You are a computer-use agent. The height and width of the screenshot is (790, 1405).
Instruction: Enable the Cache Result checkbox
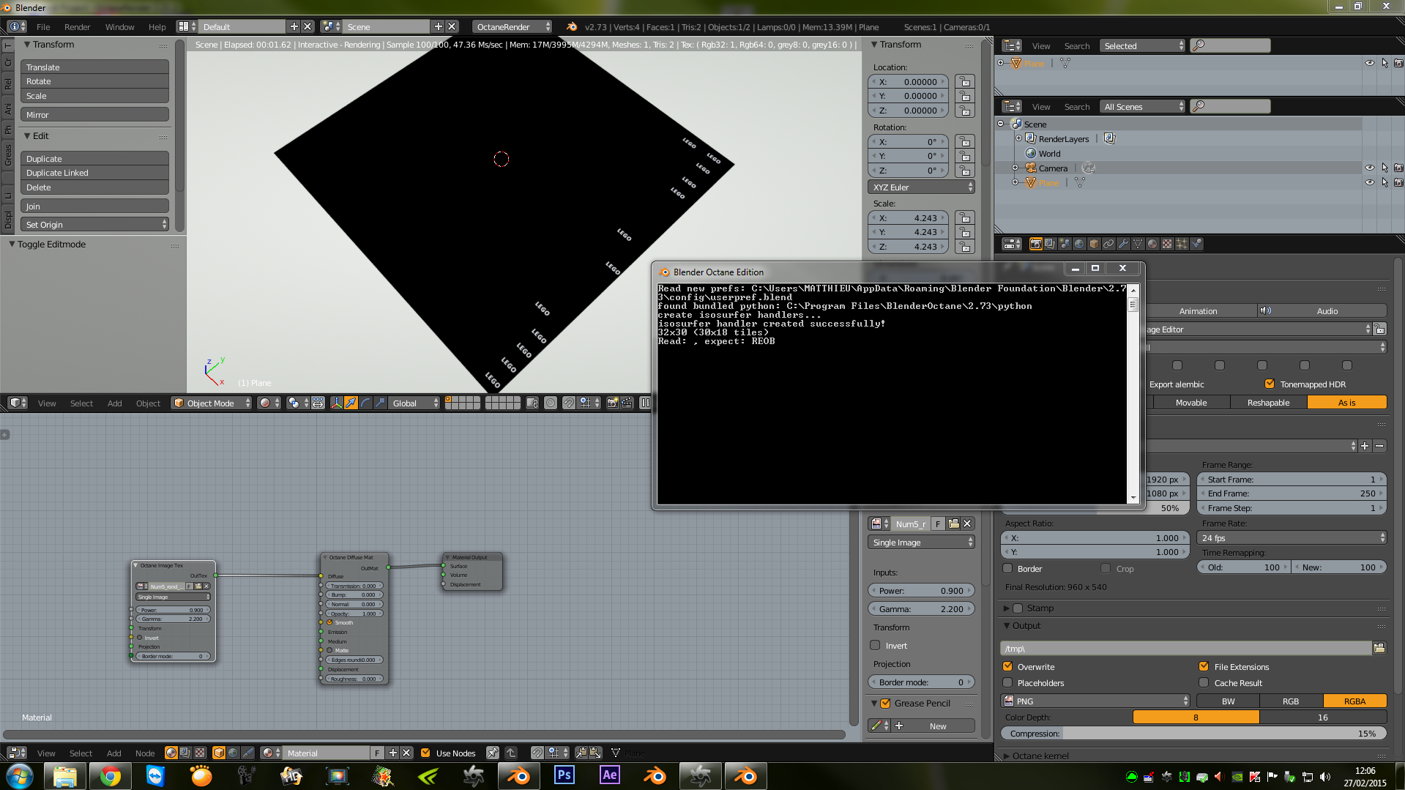(1204, 682)
